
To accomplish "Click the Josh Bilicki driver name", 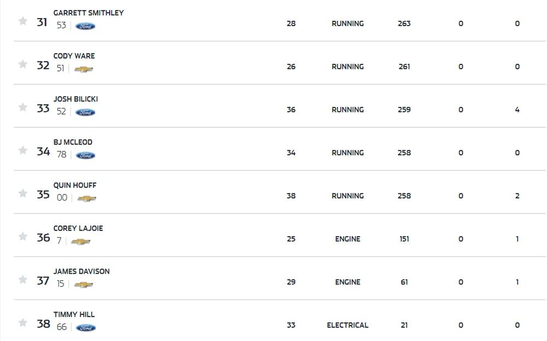I will (75, 99).
